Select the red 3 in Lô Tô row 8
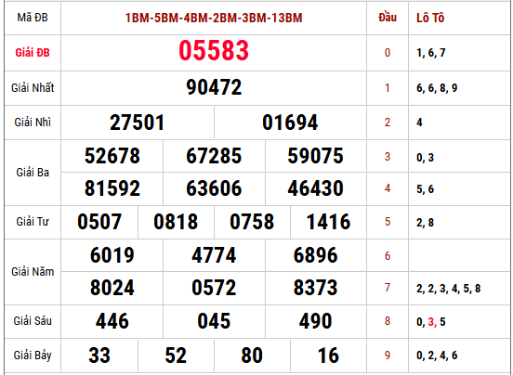This screenshot has height=375, width=513. tap(431, 322)
